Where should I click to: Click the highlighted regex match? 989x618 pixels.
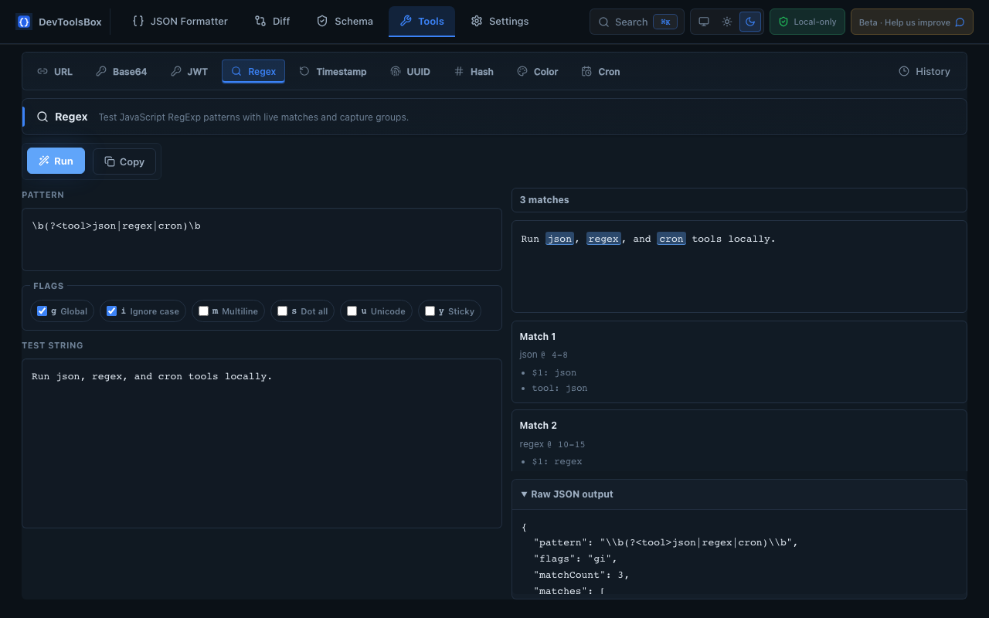[x=603, y=239]
